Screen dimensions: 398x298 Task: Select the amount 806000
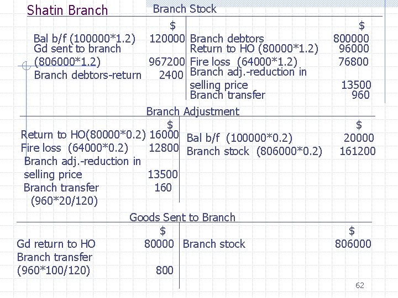353,244
